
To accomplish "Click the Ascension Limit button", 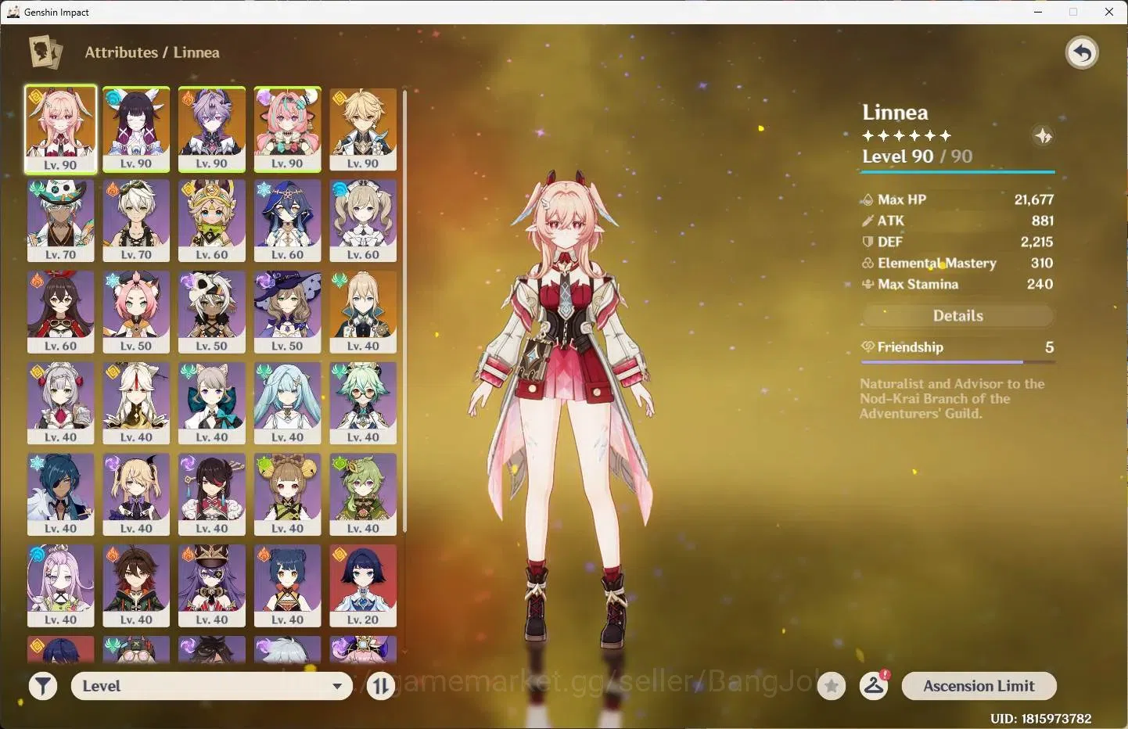I will 979,686.
